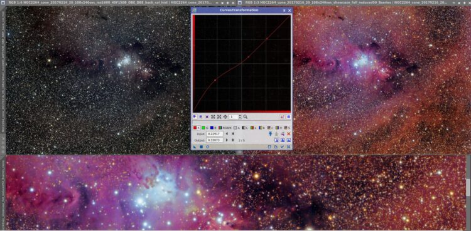
Task: Open process documentation page icon
Action: click(x=276, y=147)
